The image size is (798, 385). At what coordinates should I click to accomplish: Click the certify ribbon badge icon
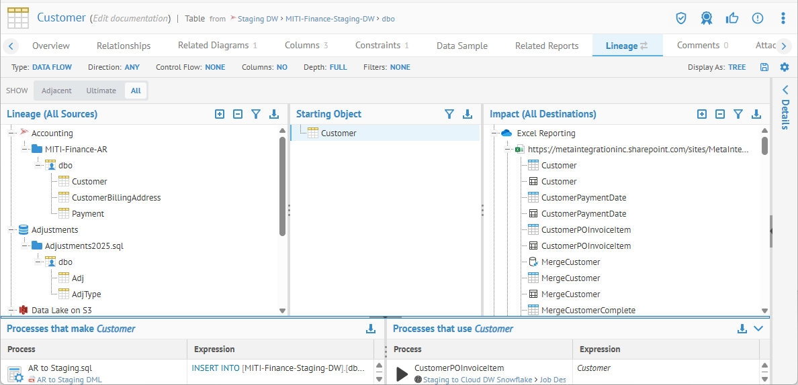(x=706, y=18)
